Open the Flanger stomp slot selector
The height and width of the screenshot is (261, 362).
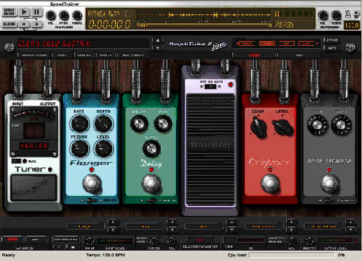click(x=85, y=227)
